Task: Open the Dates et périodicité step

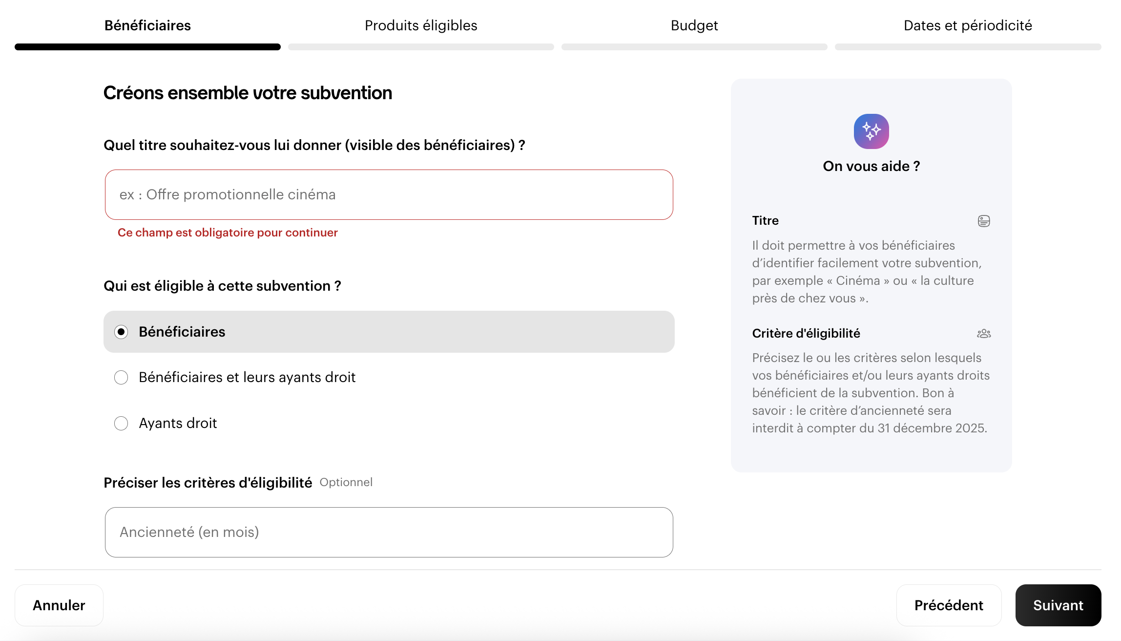Action: 968,25
